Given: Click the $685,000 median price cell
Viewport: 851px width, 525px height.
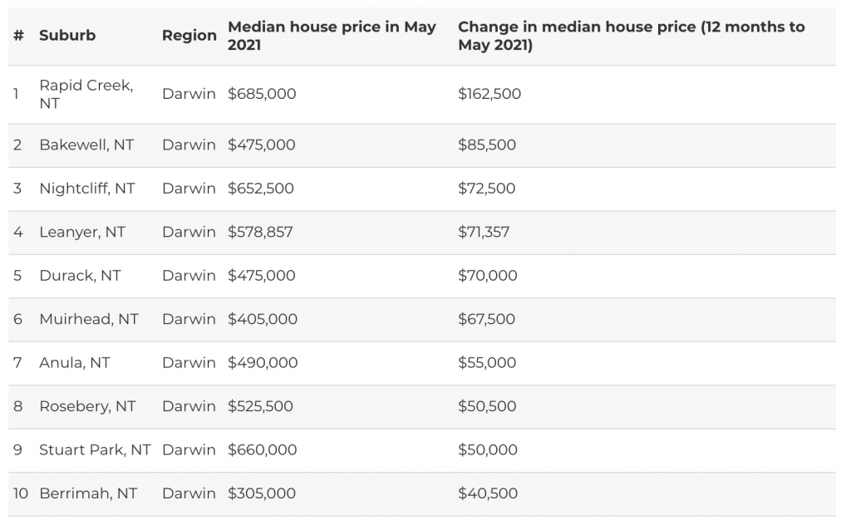Looking at the screenshot, I should tap(262, 94).
